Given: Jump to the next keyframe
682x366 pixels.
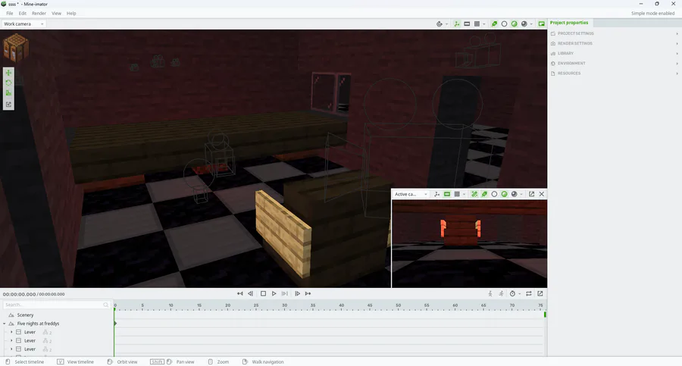Looking at the screenshot, I should point(308,294).
